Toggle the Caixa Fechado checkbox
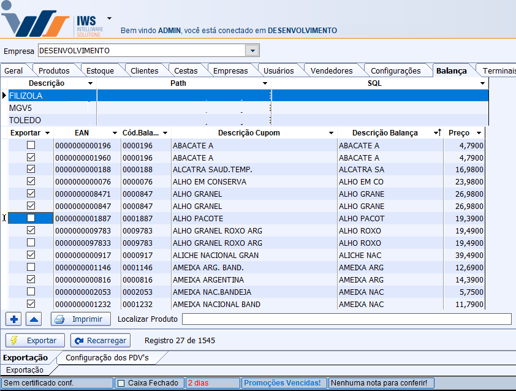This screenshot has height=391, width=516. pos(121,383)
